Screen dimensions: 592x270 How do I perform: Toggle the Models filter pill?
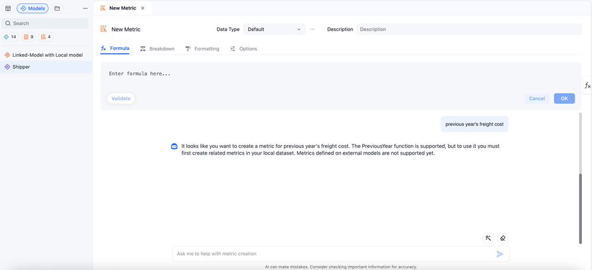[33, 8]
